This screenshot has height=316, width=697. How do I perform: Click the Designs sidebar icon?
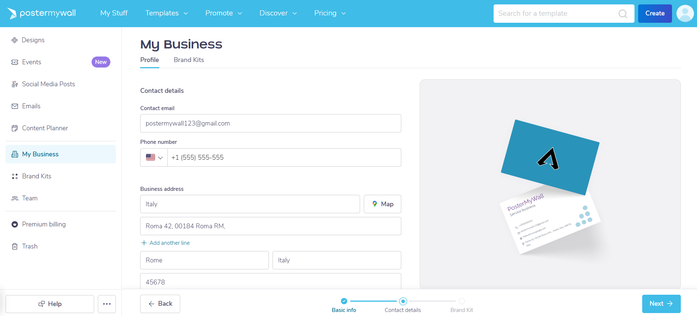coord(15,40)
